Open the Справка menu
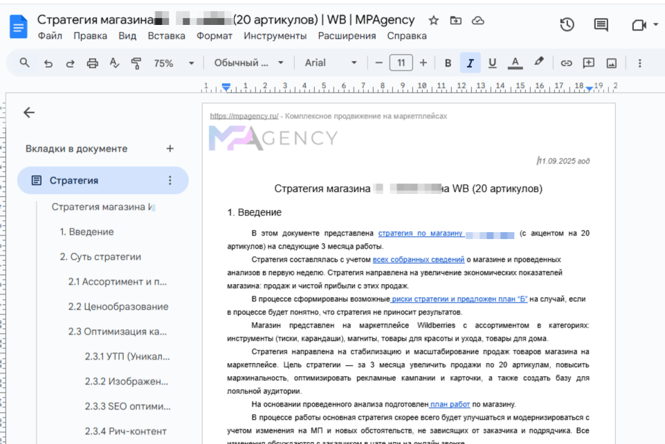 coord(407,36)
